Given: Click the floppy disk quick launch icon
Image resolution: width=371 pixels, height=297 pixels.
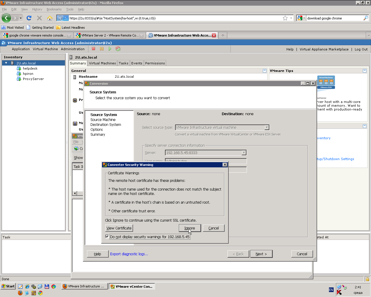Looking at the screenshot, I should (x=47, y=286).
